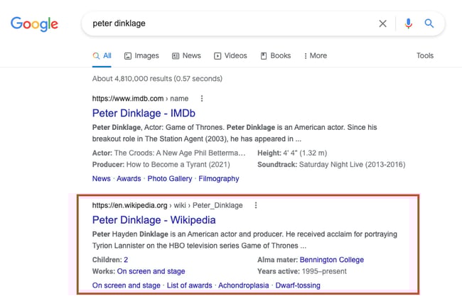462x301 pixels.
Task: Clear the search query with X icon
Action: tap(382, 23)
